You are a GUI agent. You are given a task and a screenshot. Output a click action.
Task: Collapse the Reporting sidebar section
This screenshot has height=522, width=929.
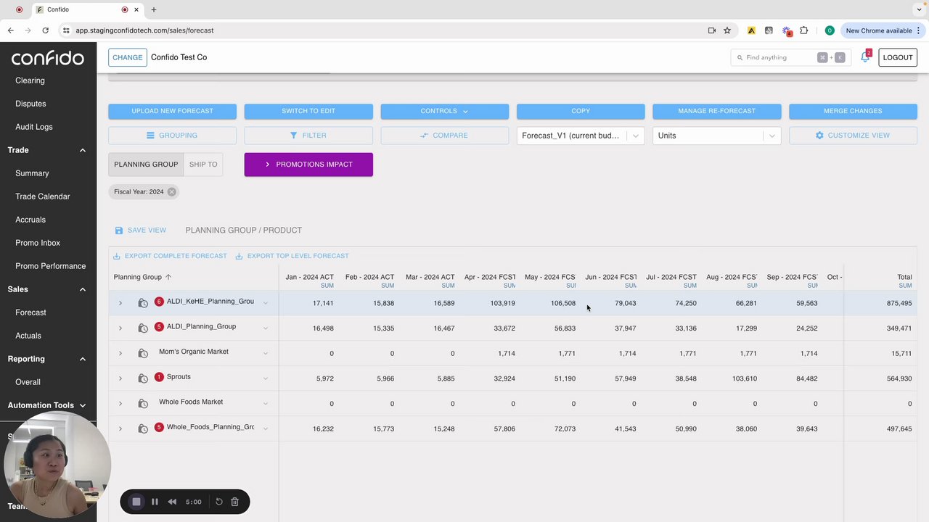(x=83, y=359)
